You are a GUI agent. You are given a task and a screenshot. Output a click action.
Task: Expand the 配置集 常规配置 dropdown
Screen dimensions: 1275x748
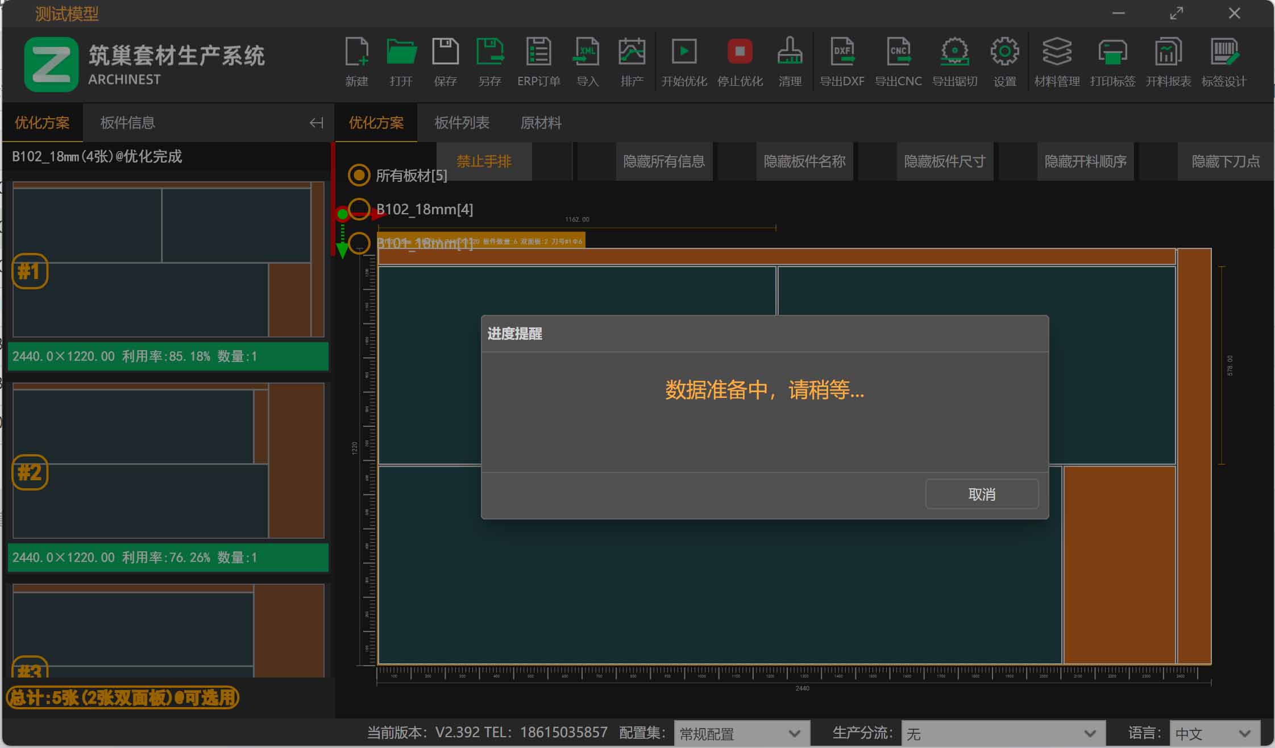740,733
